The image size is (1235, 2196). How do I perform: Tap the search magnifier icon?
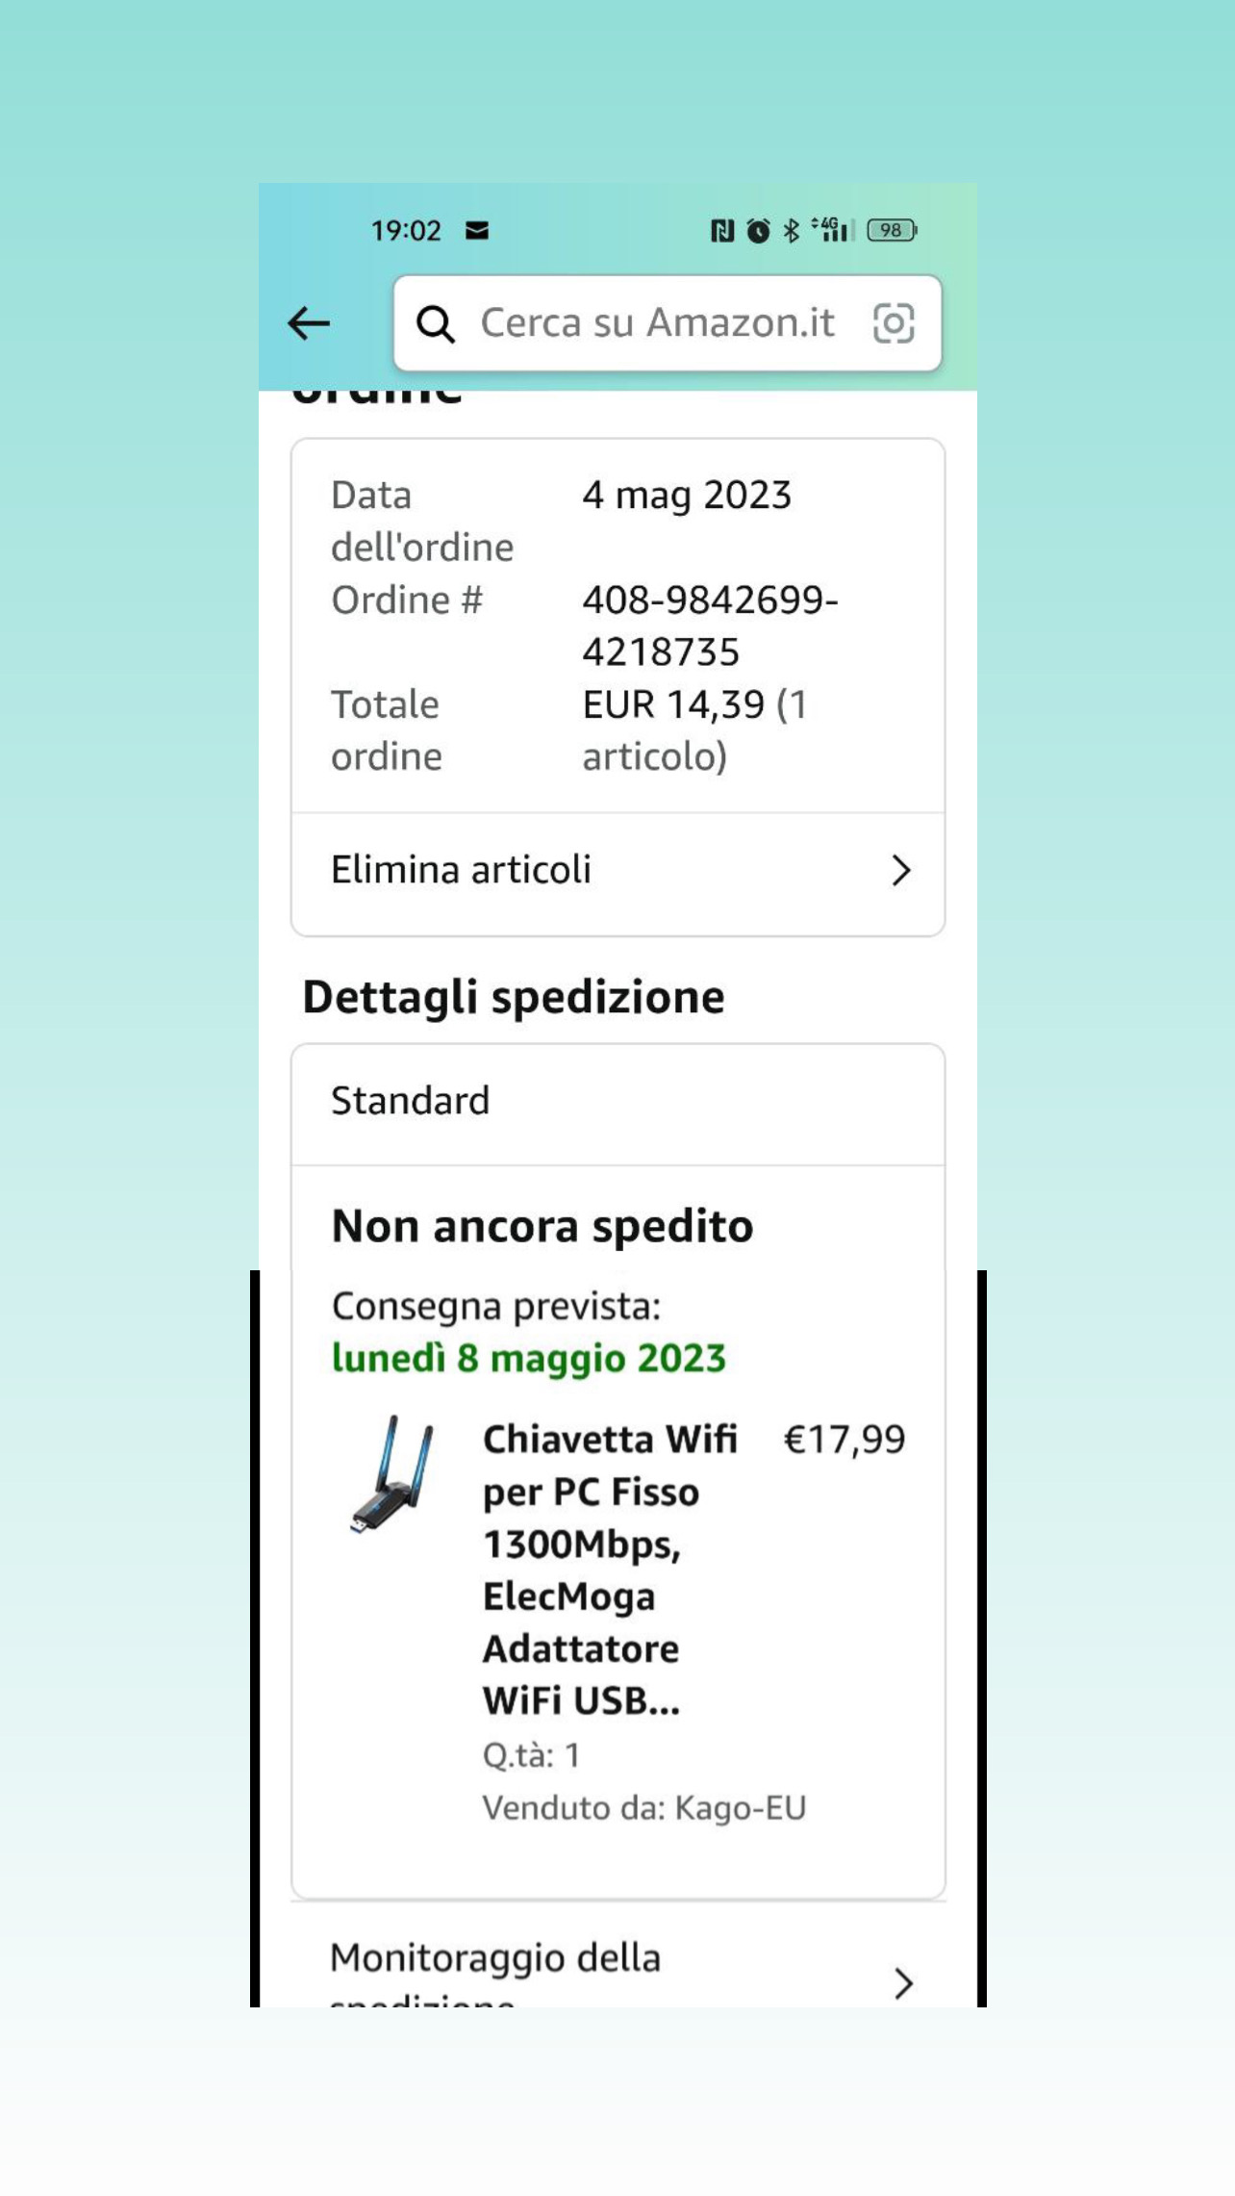pos(436,324)
